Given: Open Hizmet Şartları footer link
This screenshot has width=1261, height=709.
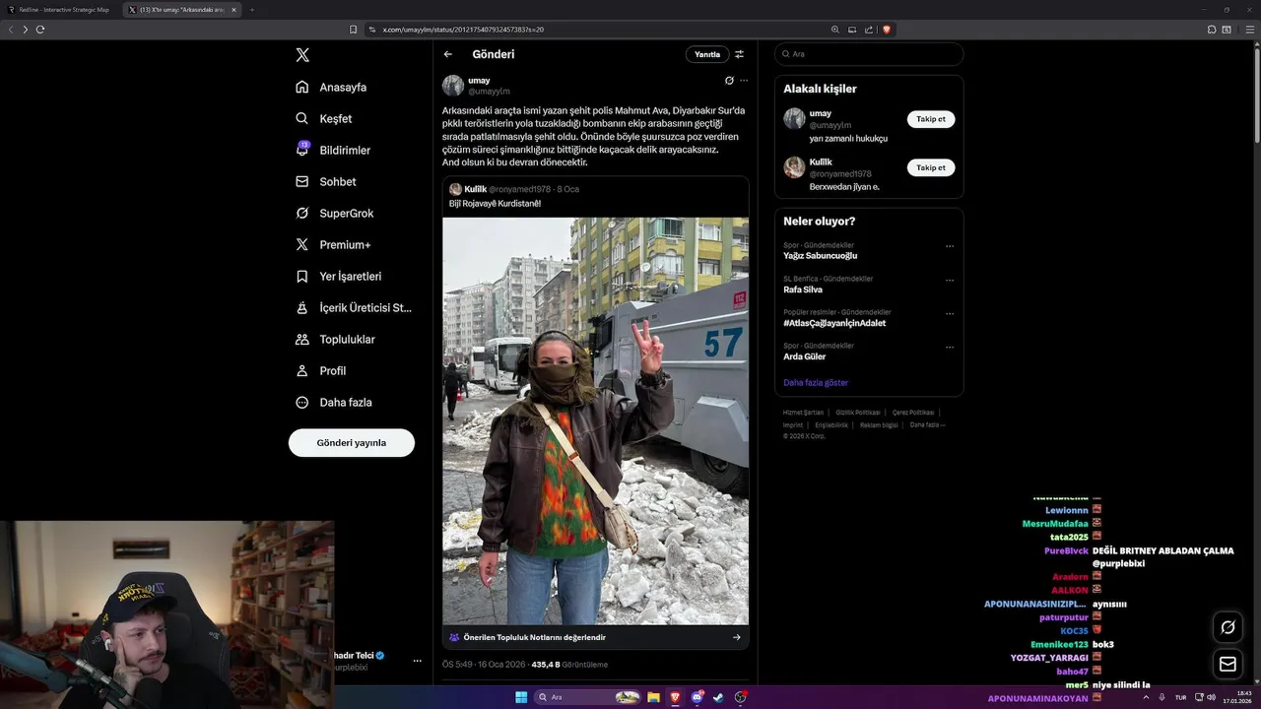Looking at the screenshot, I should click(803, 413).
